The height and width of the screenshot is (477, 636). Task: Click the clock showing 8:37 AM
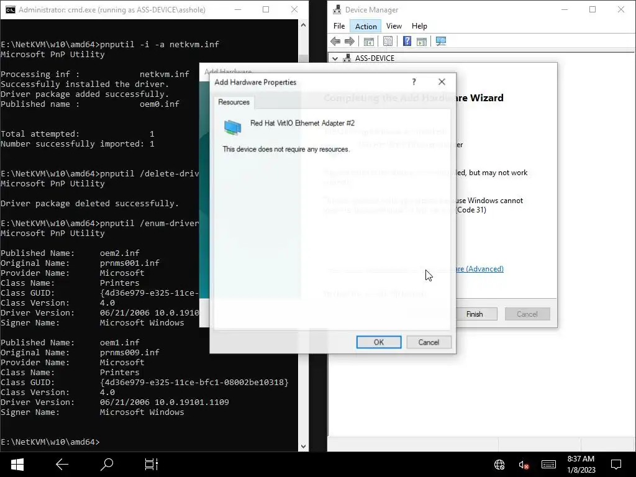click(581, 459)
